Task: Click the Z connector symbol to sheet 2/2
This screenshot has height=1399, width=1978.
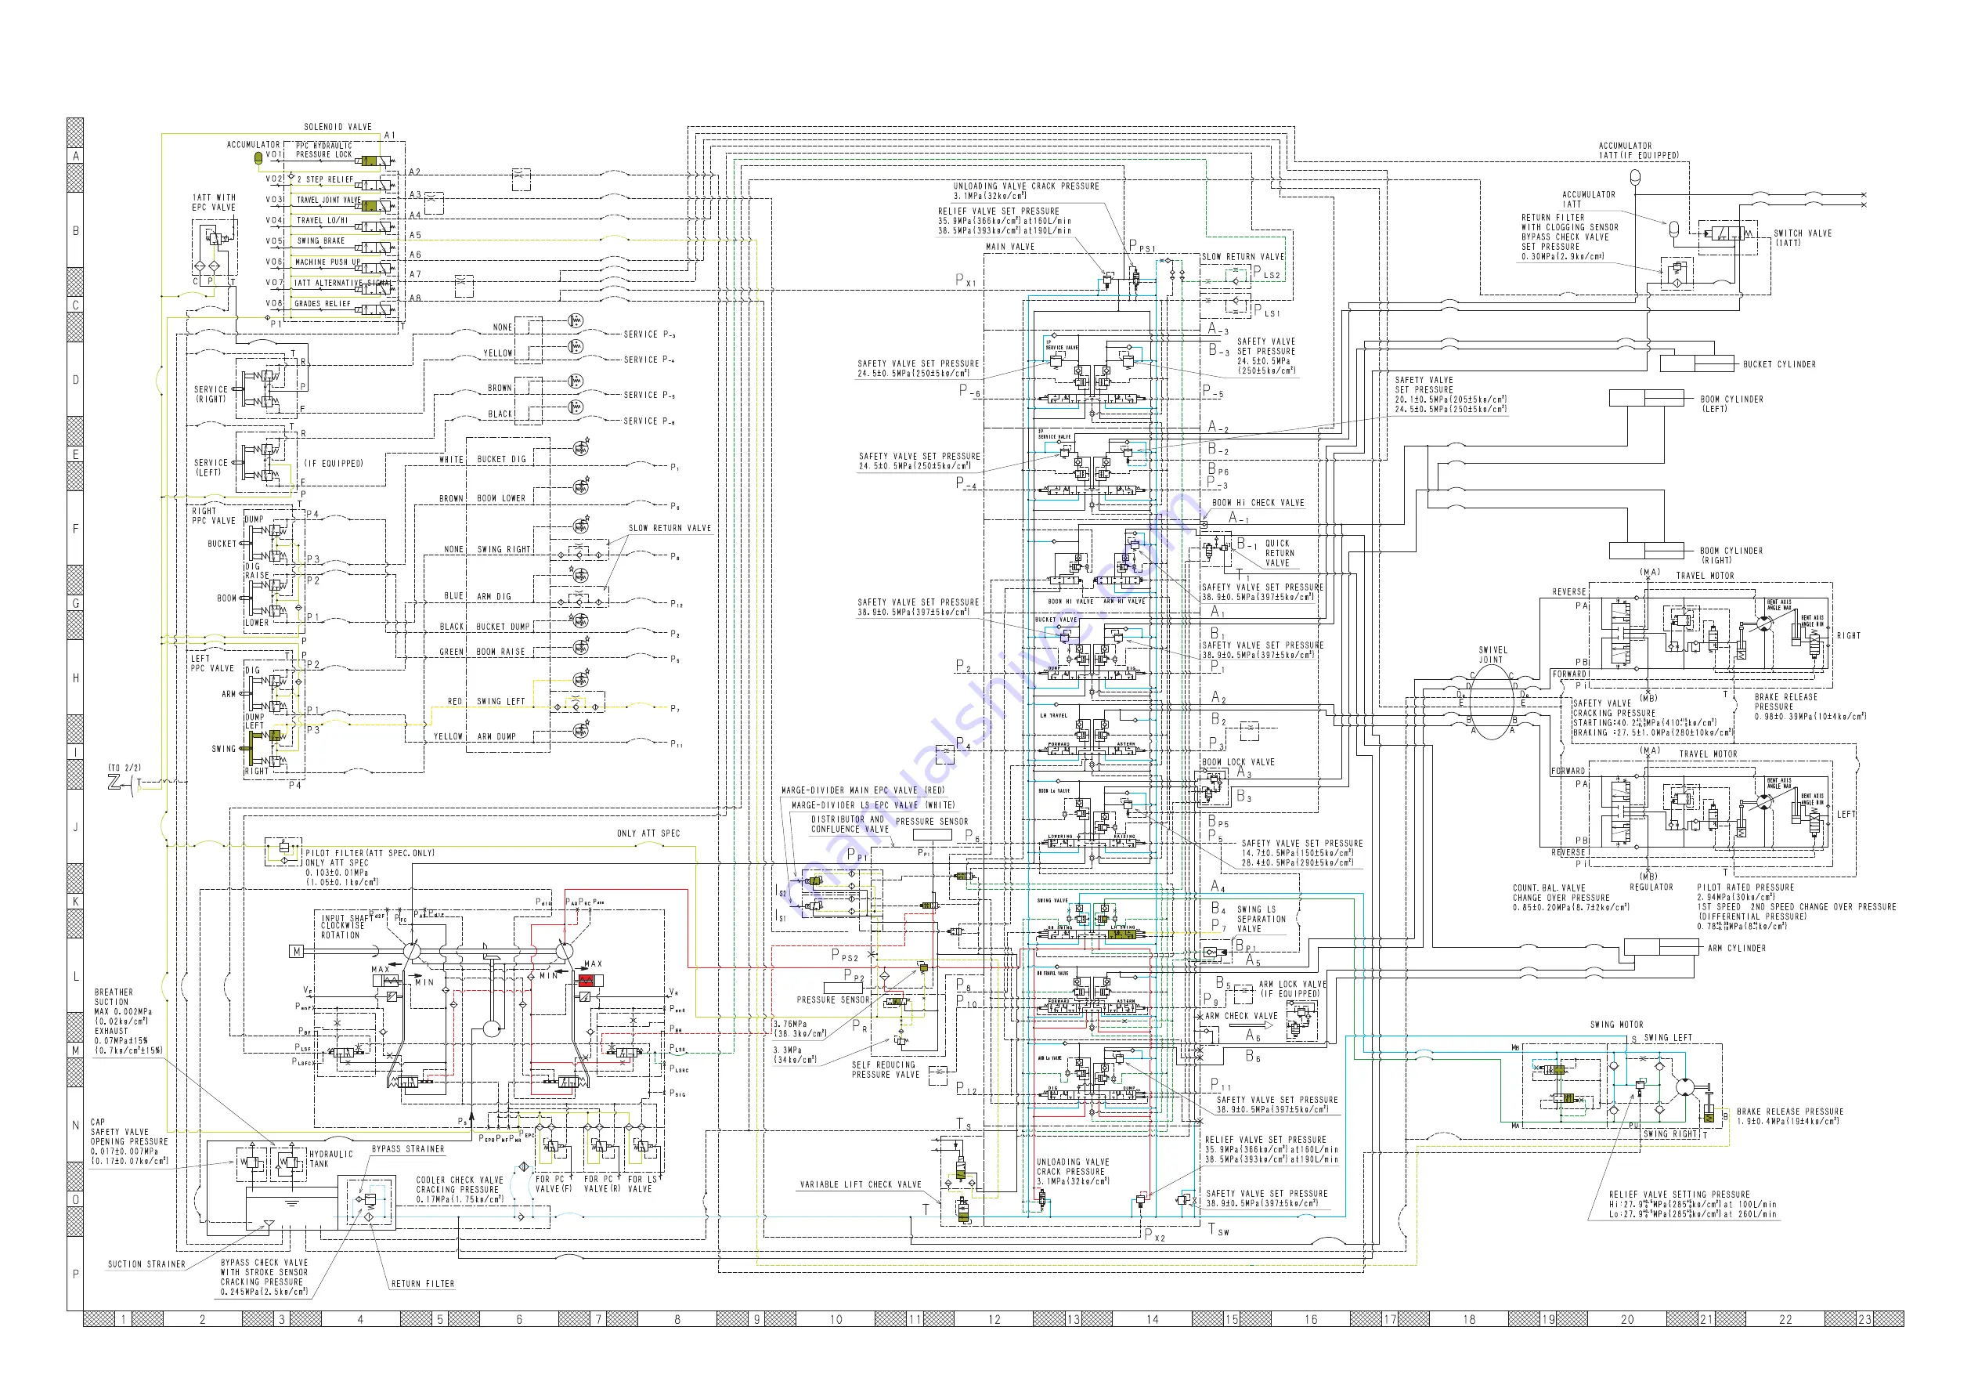Action: [114, 782]
